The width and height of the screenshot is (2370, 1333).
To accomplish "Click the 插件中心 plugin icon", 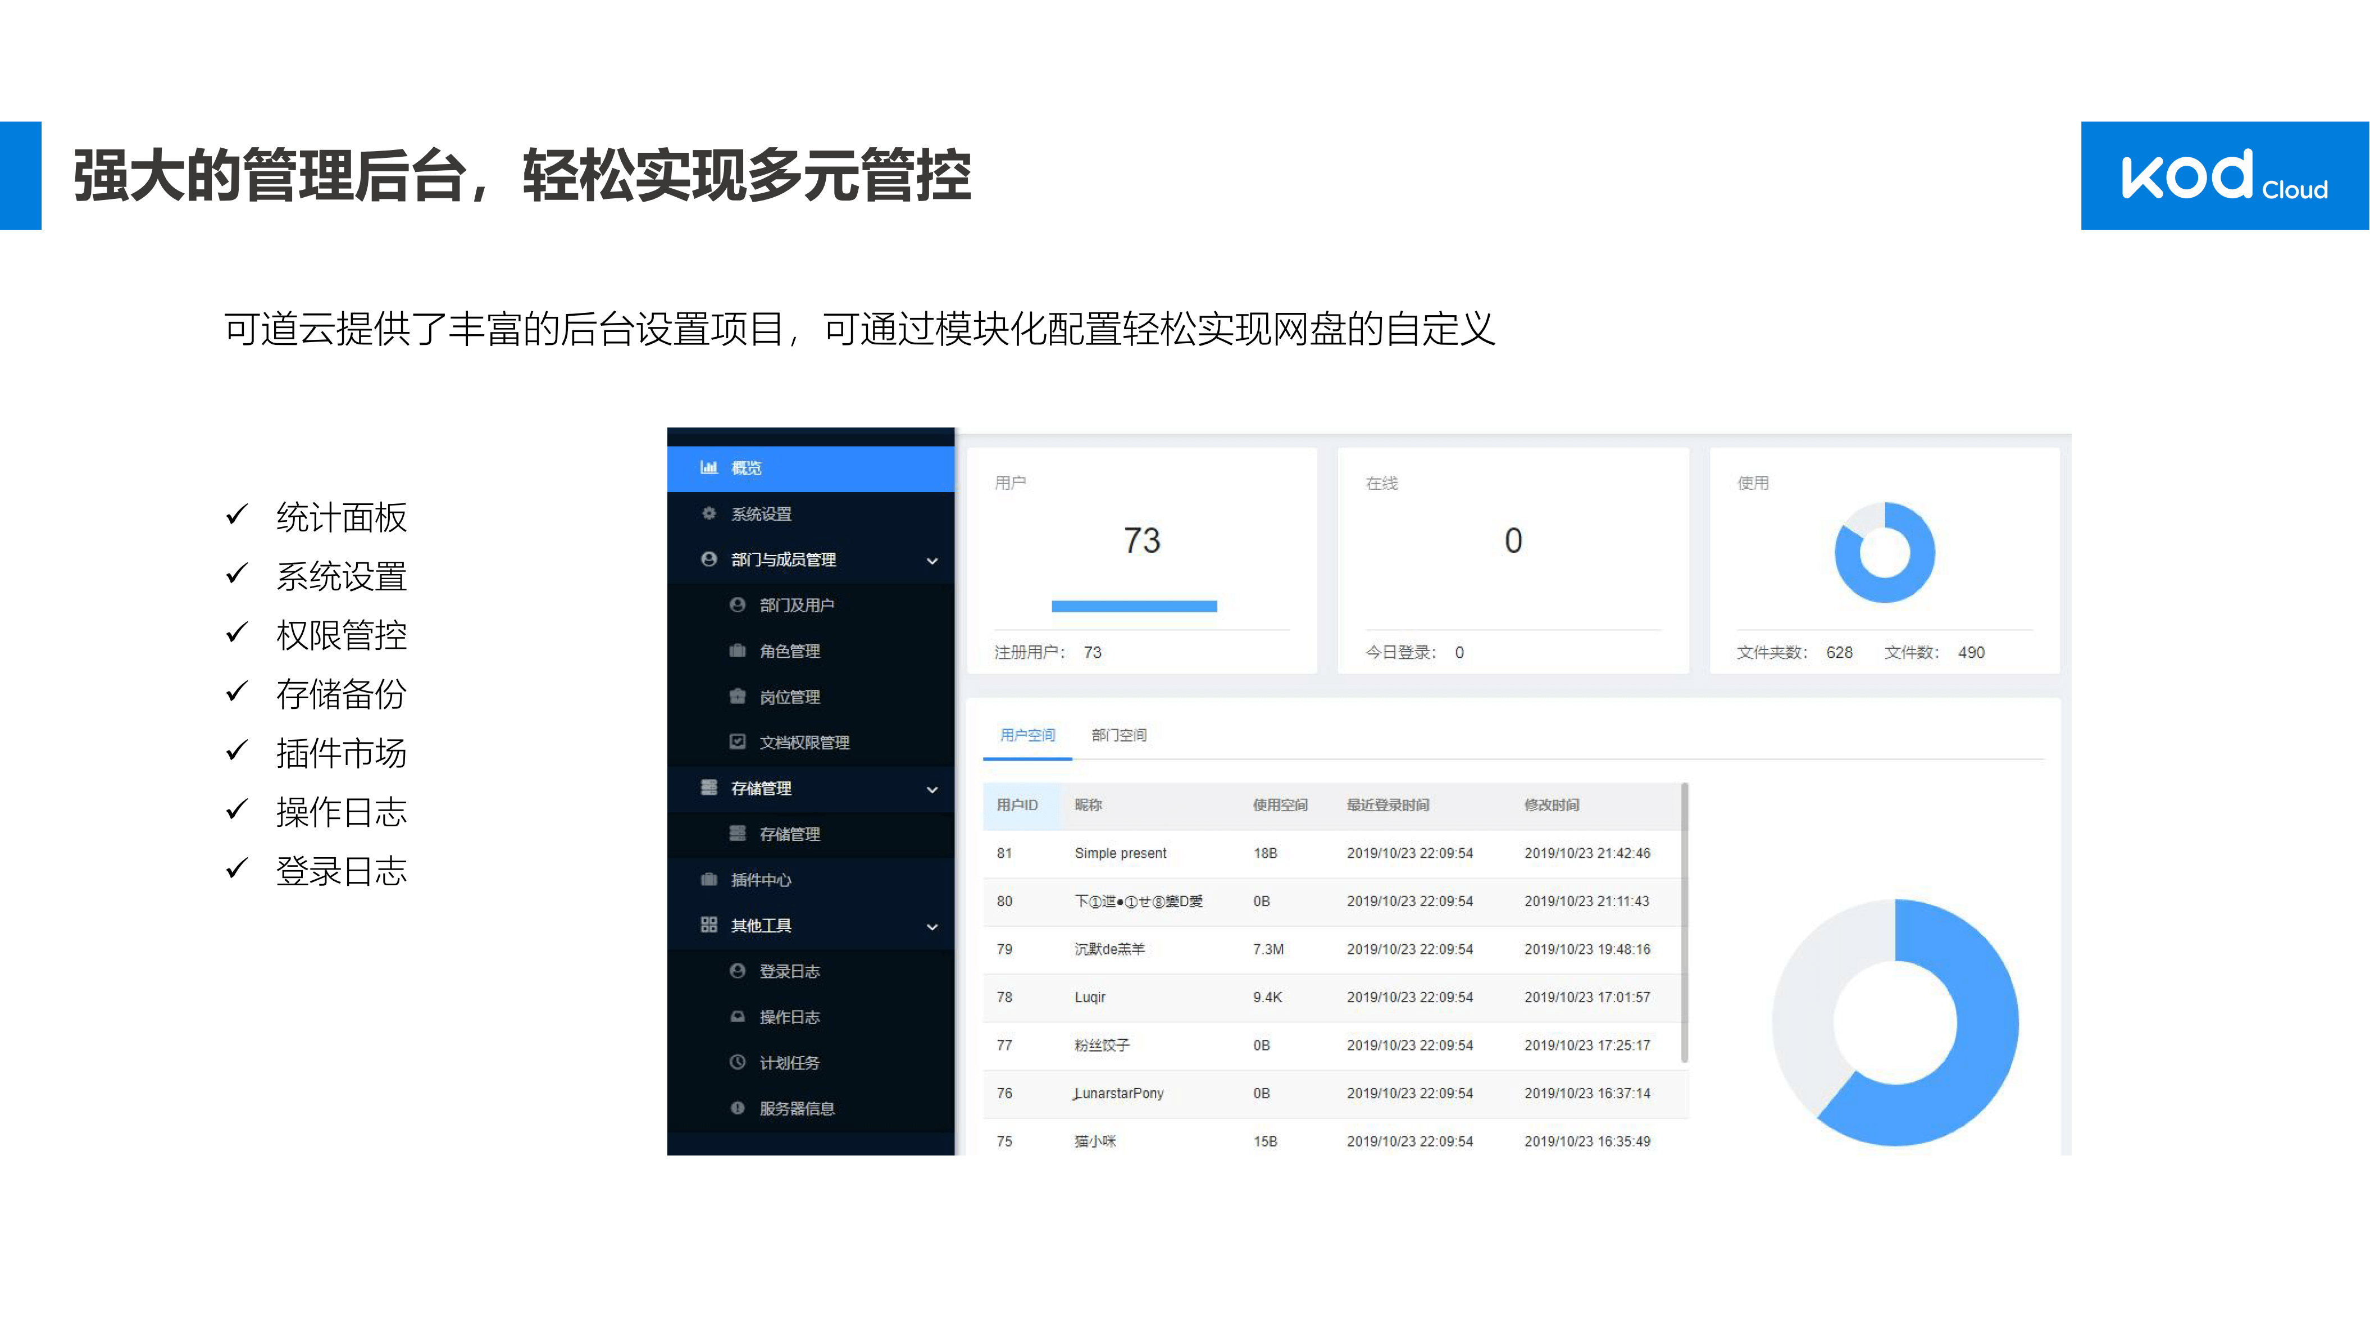I will pyautogui.click(x=708, y=880).
